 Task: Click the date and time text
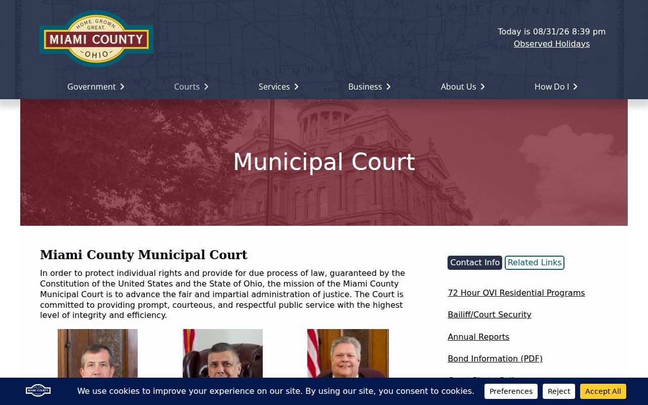552,31
